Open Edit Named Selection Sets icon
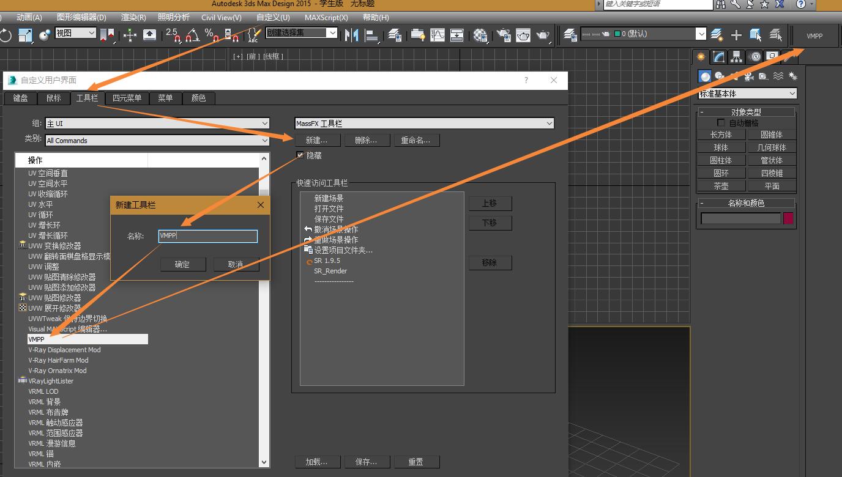 point(253,35)
